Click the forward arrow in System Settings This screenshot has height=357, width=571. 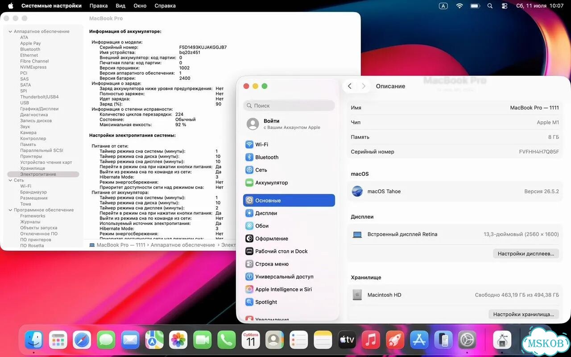(364, 86)
